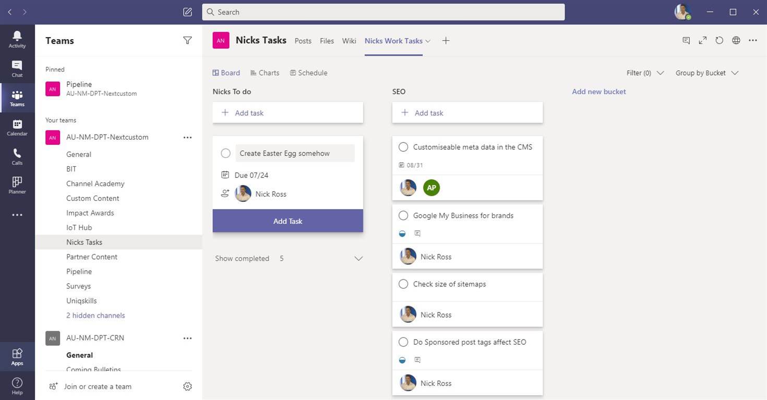Image resolution: width=767 pixels, height=400 pixels.
Task: Open Nicks Work Tasks tab dropdown arrow
Action: 428,41
